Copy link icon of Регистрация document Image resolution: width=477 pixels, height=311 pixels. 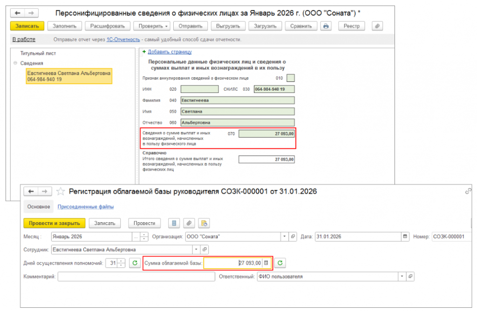468,191
